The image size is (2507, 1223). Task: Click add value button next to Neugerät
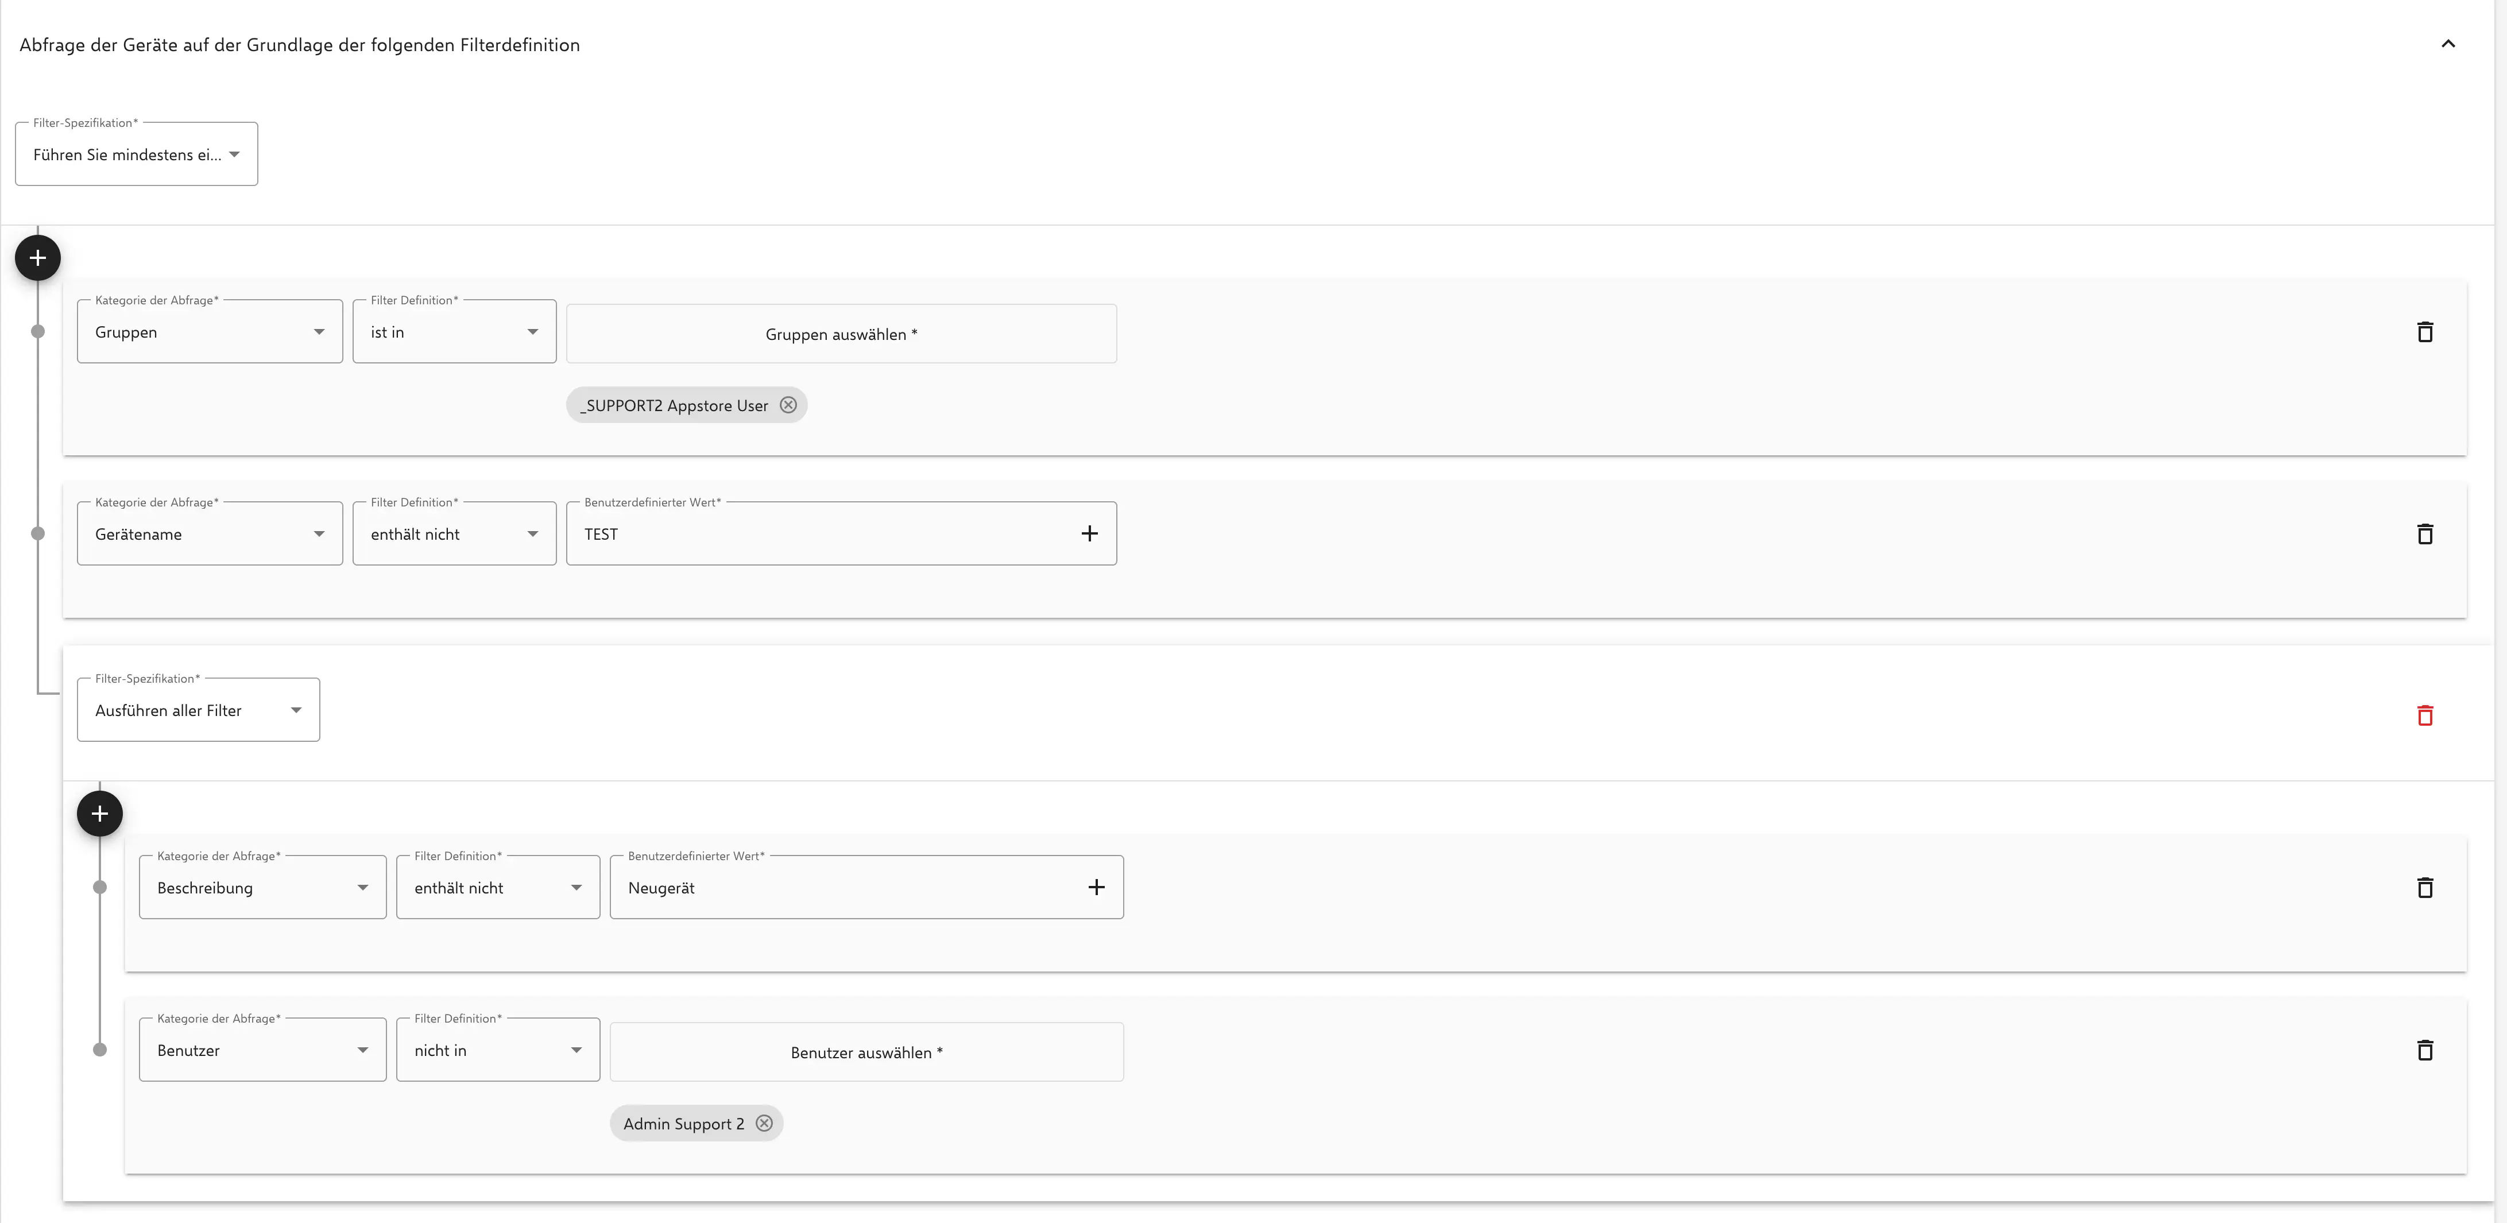pyautogui.click(x=1097, y=887)
